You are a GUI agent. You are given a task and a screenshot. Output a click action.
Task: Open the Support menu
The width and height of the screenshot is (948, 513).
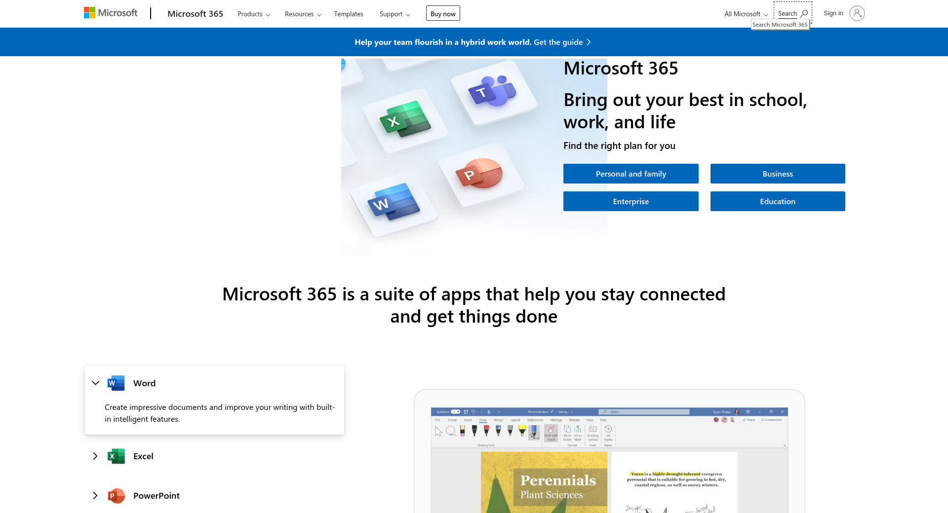(x=395, y=14)
